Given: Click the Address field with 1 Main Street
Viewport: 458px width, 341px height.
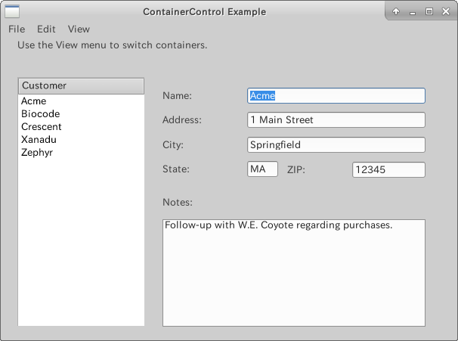Looking at the screenshot, I should click(336, 119).
